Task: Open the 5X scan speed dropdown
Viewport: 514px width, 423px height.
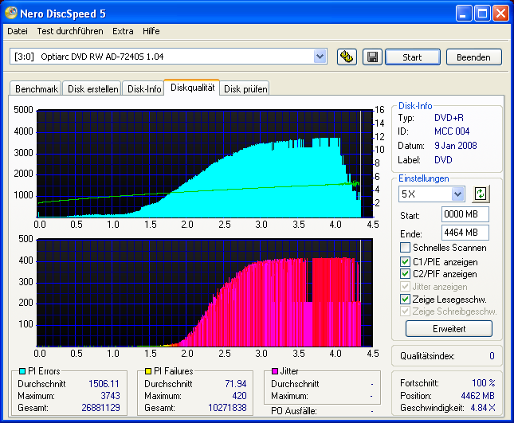Action: (x=457, y=194)
